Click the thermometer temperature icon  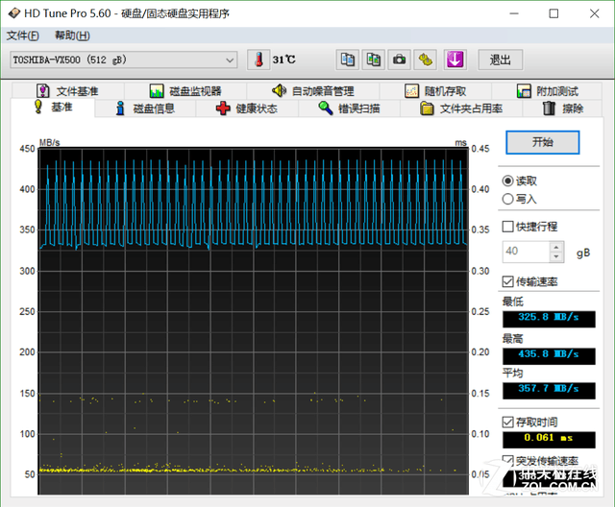click(x=258, y=60)
